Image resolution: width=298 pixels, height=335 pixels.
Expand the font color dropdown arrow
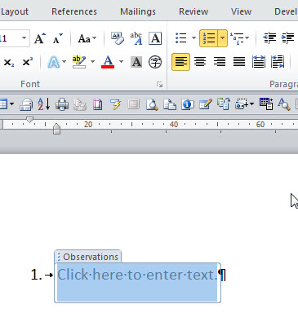click(x=121, y=62)
